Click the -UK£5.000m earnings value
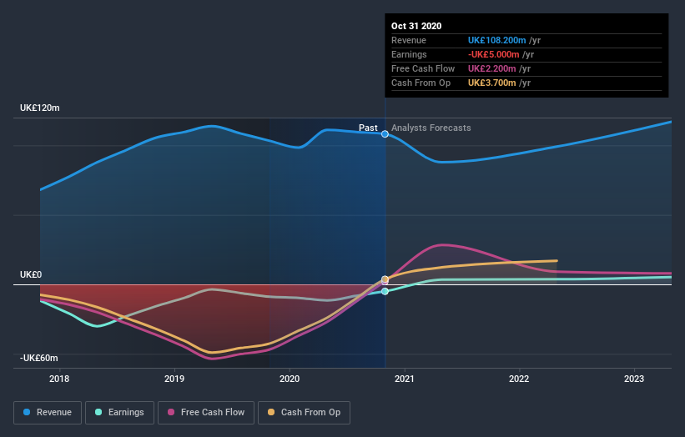685x437 pixels. 494,54
